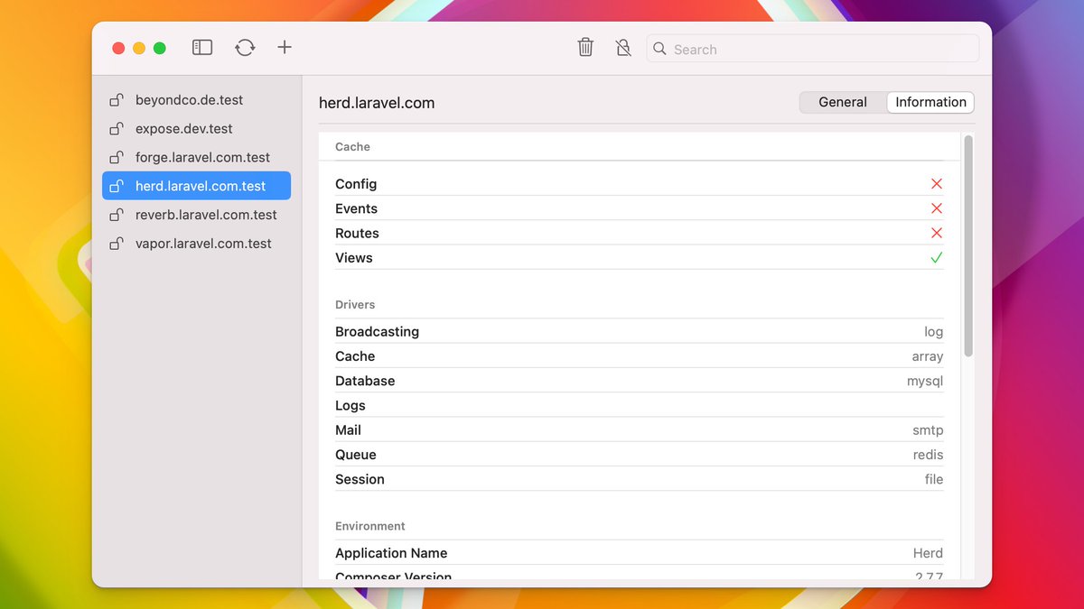
Task: Click the Config cache row label
Action: coord(356,184)
